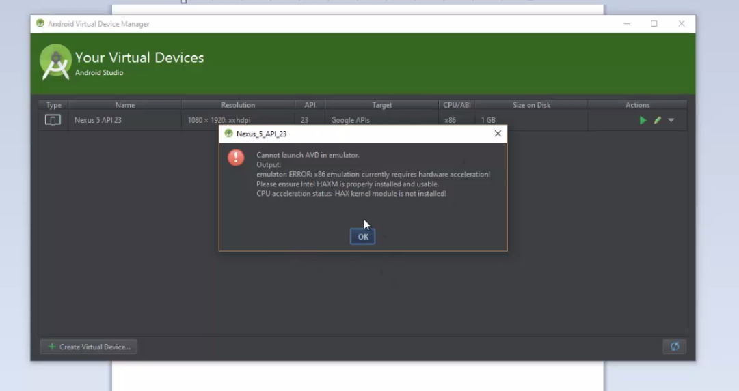Click the device type phone/tablet icon
This screenshot has height=391, width=739.
click(x=53, y=120)
